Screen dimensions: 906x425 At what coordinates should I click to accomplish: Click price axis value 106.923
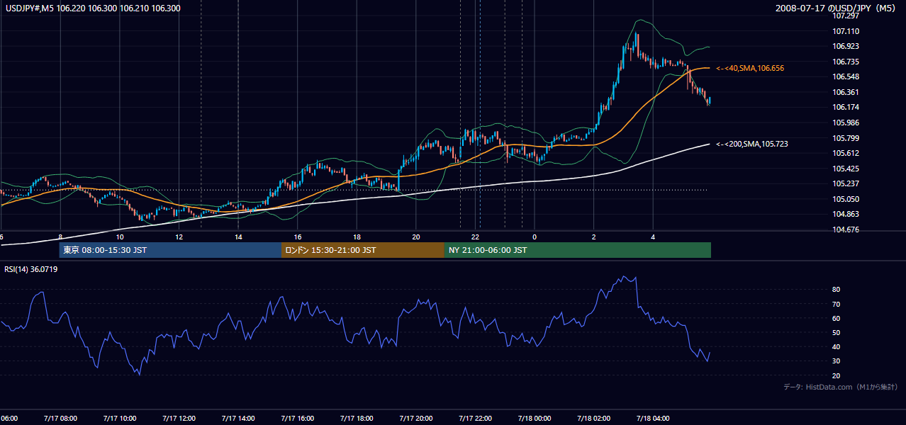pos(846,46)
